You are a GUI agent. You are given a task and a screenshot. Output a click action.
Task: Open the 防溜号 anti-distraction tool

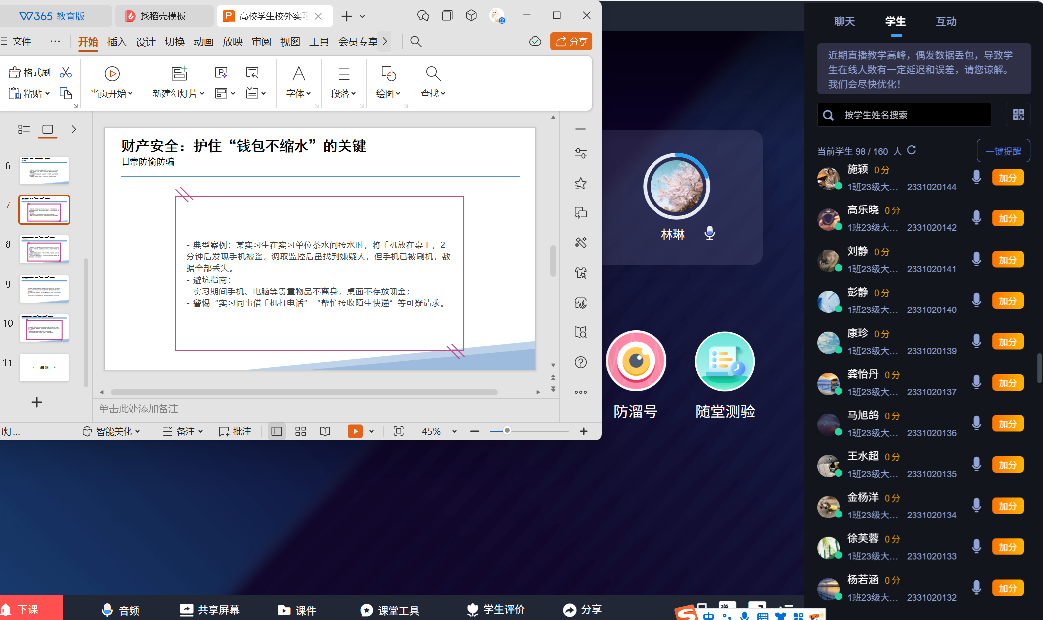click(636, 361)
